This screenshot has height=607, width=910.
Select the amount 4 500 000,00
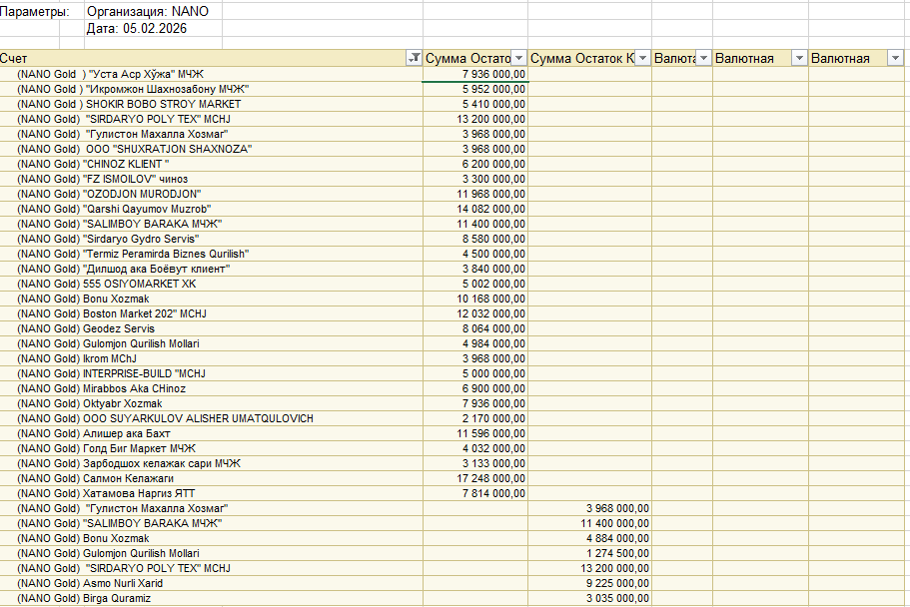pos(475,255)
